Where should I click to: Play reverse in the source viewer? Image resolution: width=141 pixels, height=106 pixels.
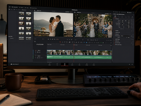click(50, 39)
